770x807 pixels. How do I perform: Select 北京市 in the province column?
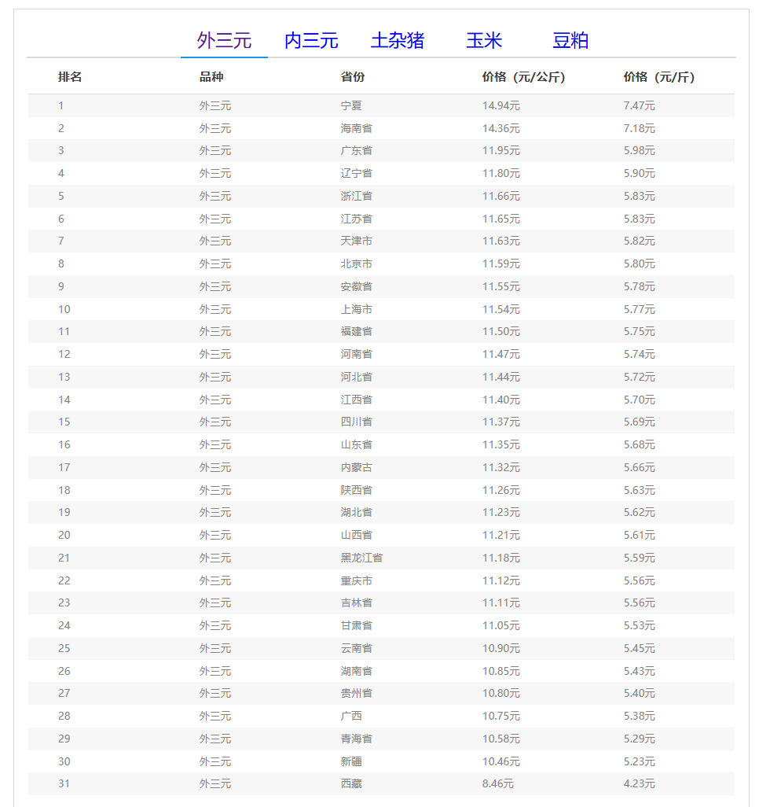coord(357,263)
